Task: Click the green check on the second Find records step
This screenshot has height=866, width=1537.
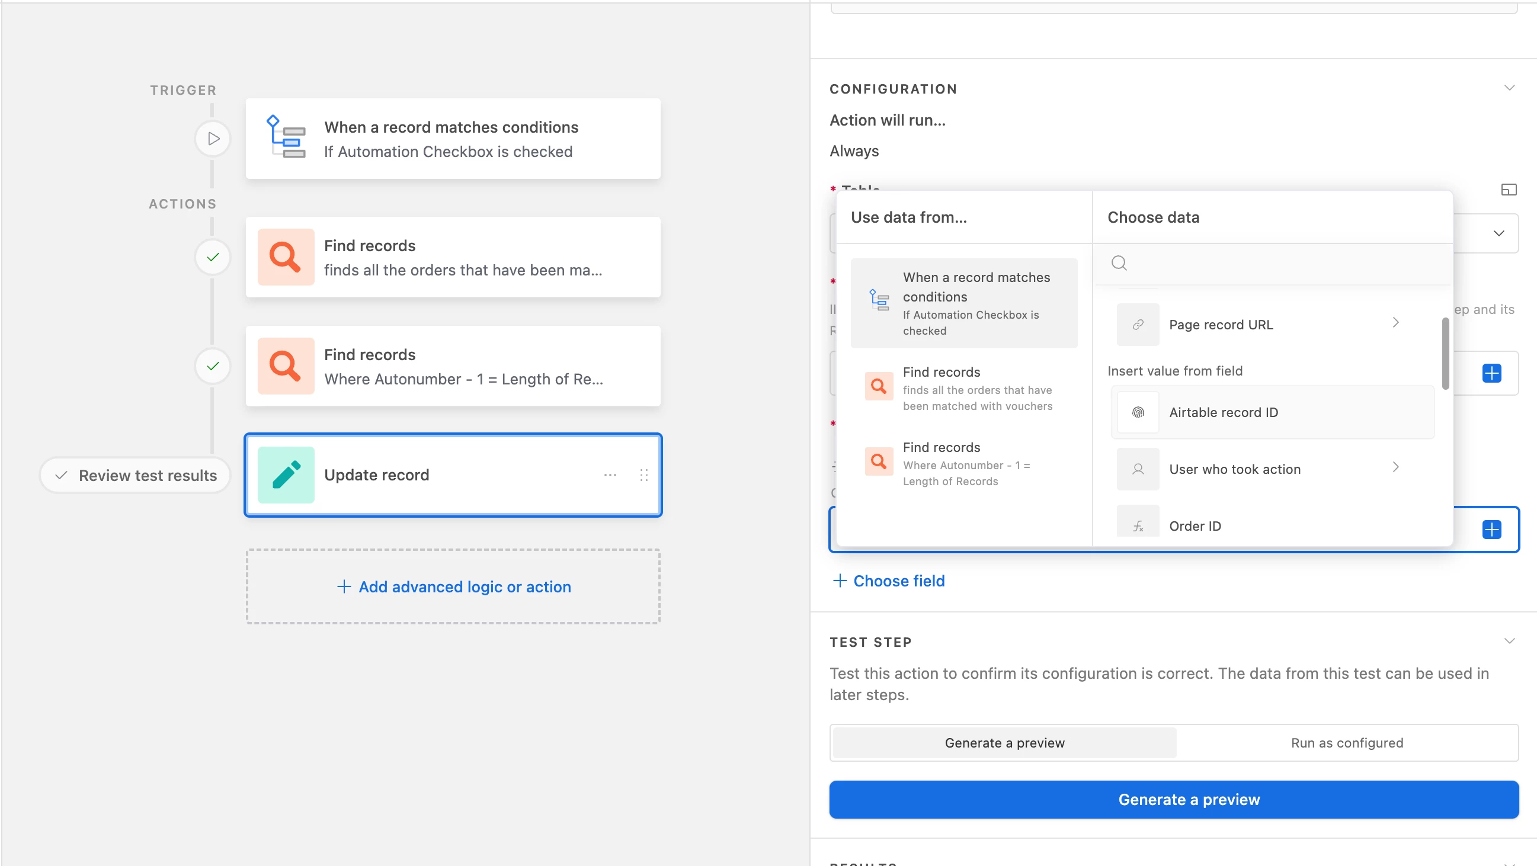Action: pyautogui.click(x=212, y=365)
